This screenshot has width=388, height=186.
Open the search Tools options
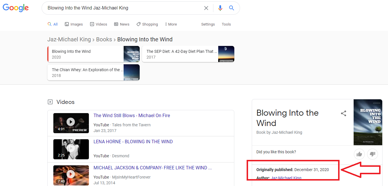pyautogui.click(x=226, y=24)
